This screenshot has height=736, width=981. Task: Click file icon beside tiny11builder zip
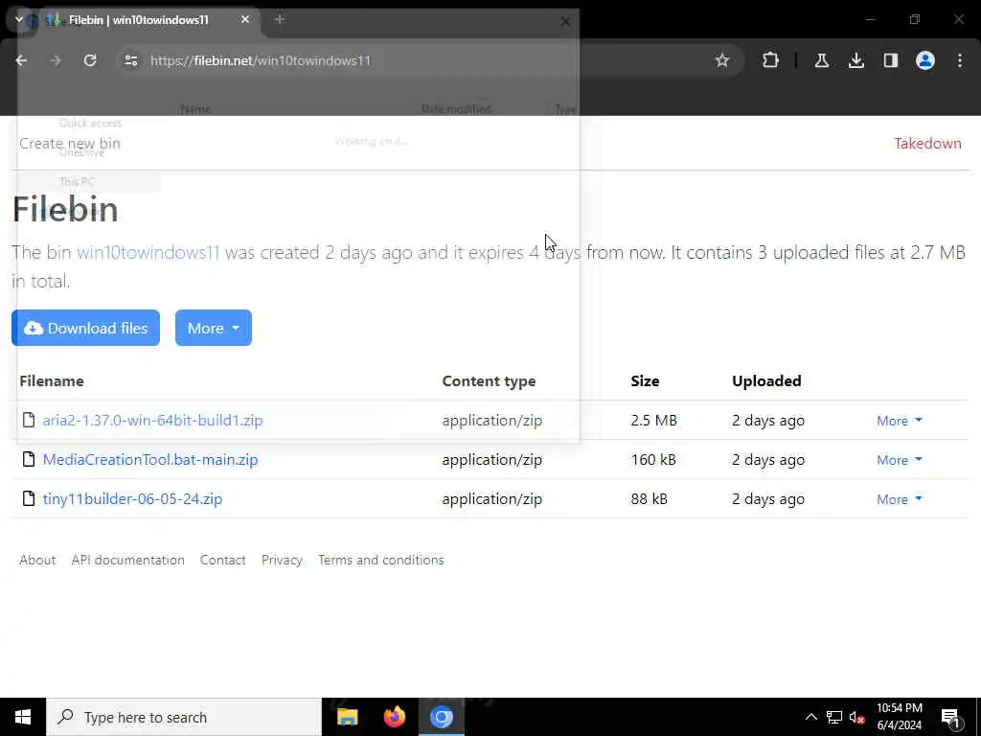pyautogui.click(x=28, y=498)
